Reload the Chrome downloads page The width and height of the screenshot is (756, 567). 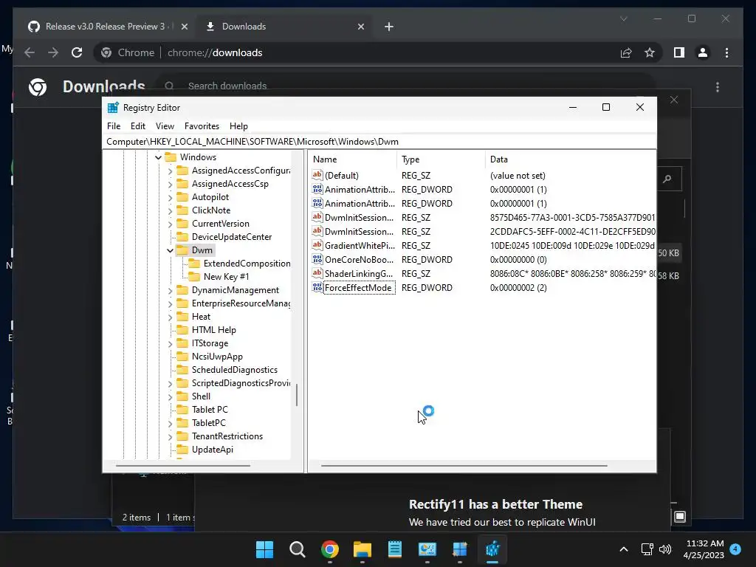(77, 52)
